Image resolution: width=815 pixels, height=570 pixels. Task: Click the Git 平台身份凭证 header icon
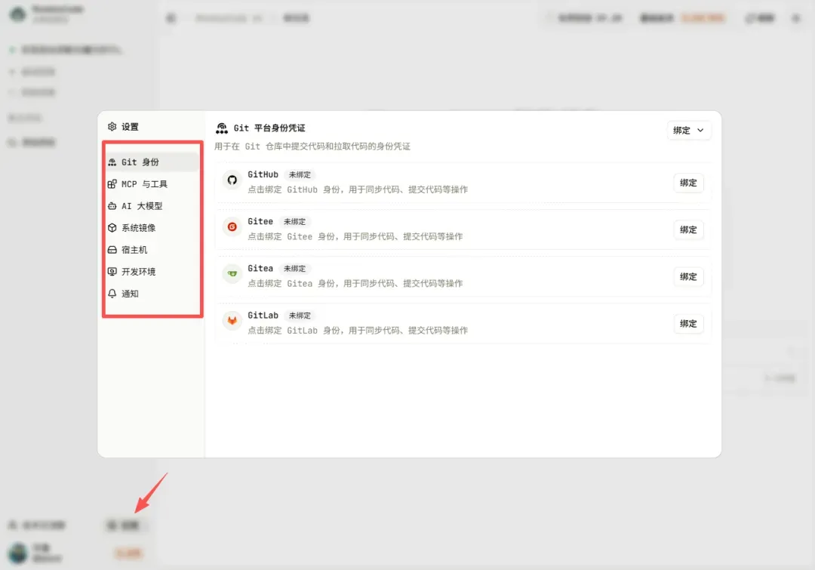click(222, 128)
